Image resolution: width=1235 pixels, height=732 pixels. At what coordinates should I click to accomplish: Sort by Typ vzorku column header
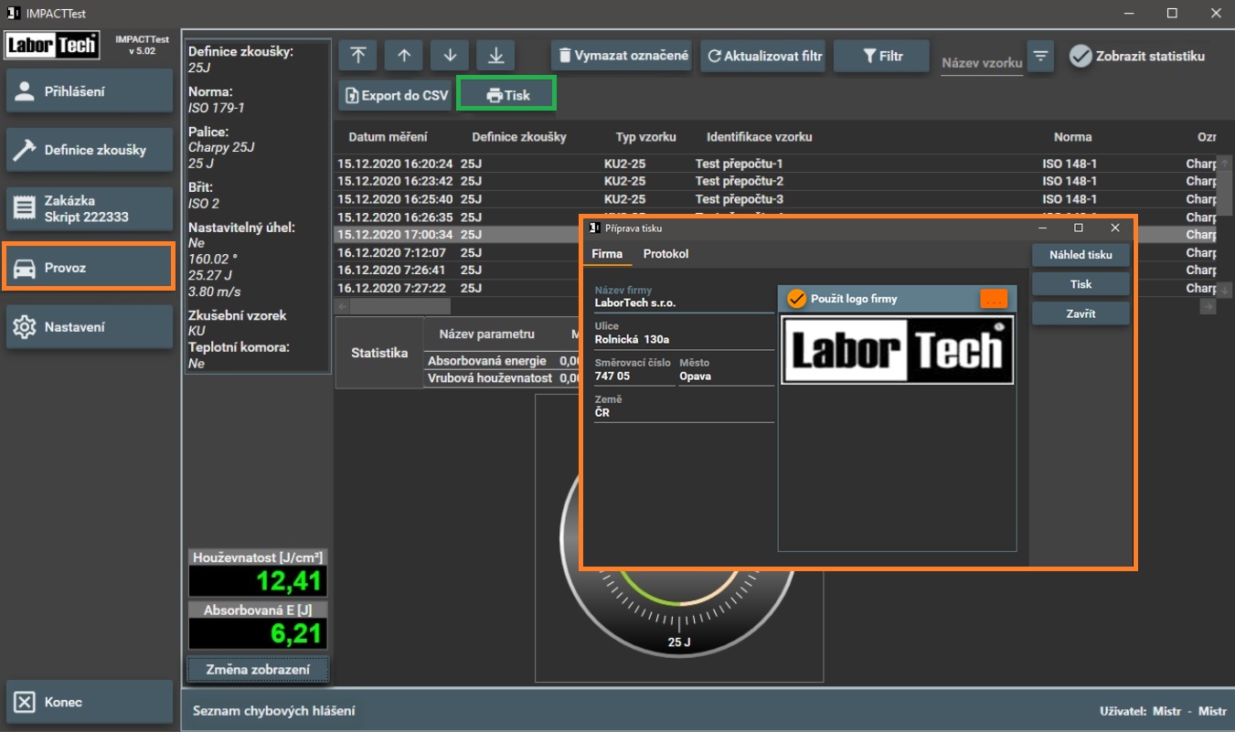(646, 137)
